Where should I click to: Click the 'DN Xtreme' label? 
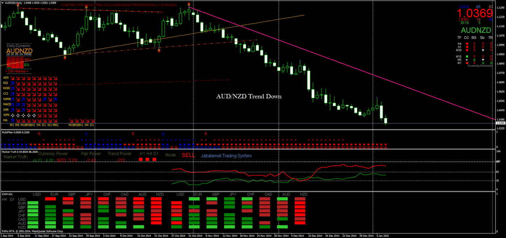(x=17, y=71)
